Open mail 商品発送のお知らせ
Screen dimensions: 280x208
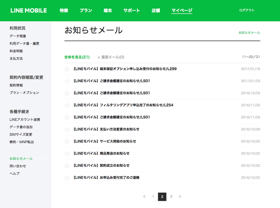[x=101, y=153]
